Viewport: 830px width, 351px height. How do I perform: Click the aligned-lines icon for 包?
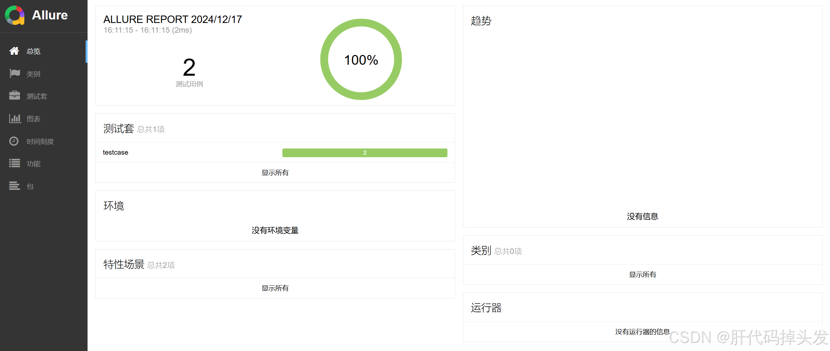pyautogui.click(x=15, y=186)
